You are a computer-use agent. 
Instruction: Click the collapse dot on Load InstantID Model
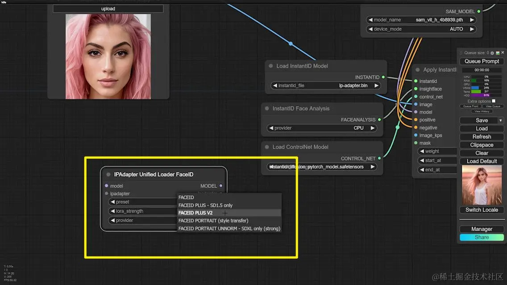[270, 66]
